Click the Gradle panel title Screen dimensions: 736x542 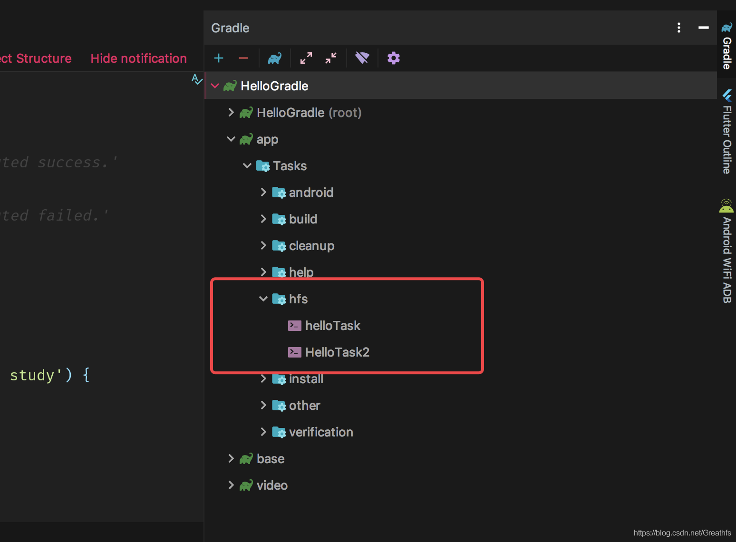(x=230, y=28)
